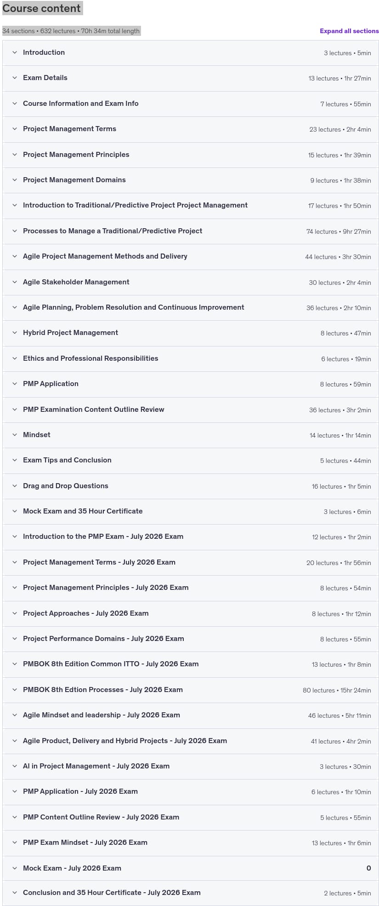Expand the Mindset section chevron

[15, 435]
